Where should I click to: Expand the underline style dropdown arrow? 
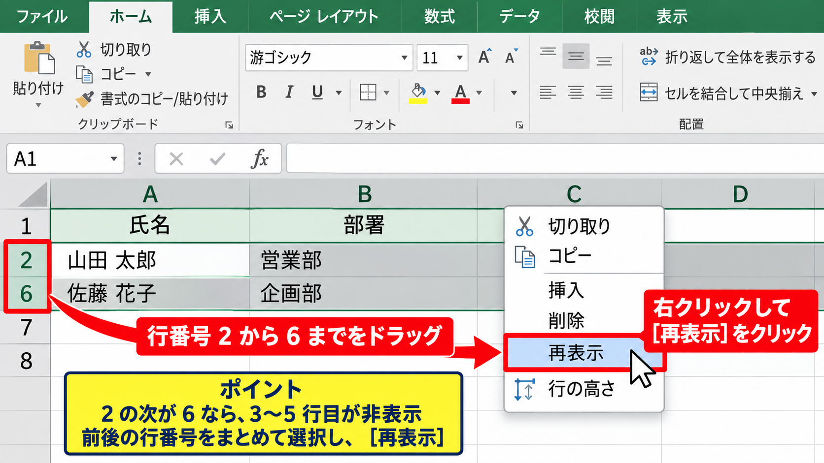[339, 93]
